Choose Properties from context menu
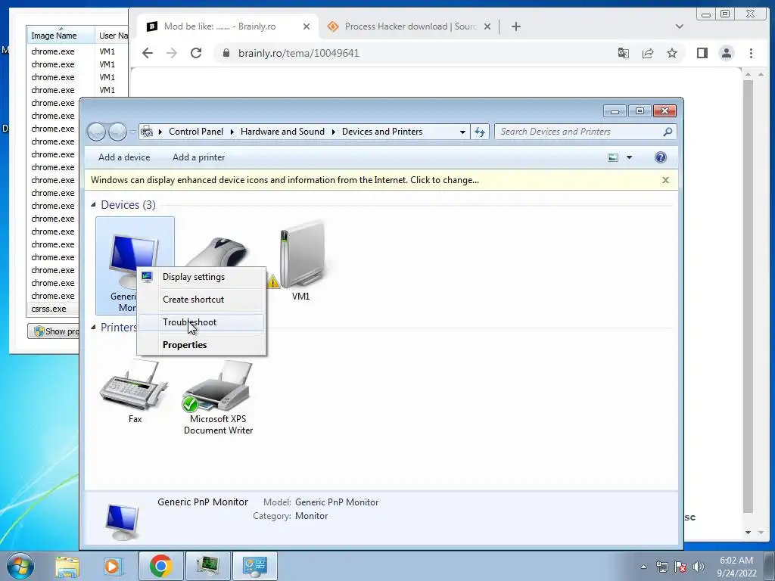Screen dimensions: 775x581 coord(201,345)
